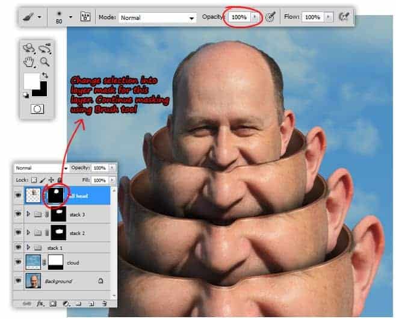Image resolution: width=396 pixels, height=319 pixels.
Task: Hide the stack 3 group
Action: click(18, 214)
